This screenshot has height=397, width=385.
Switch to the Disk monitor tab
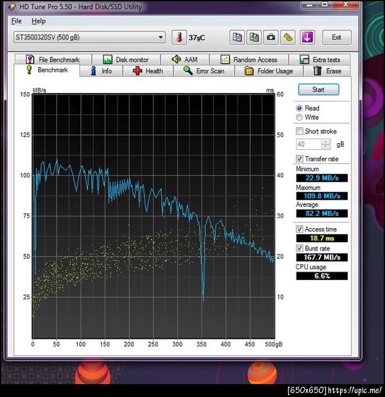[126, 60]
